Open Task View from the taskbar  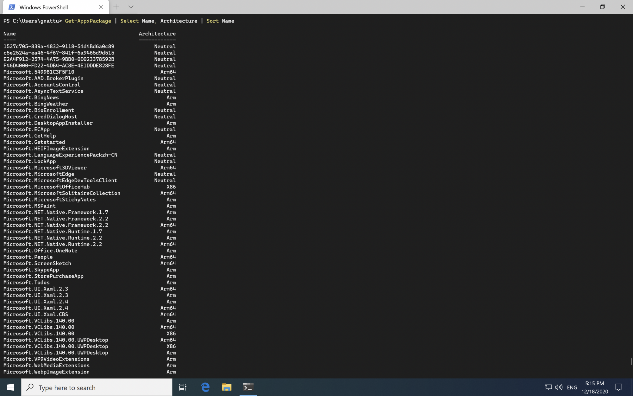tap(183, 387)
